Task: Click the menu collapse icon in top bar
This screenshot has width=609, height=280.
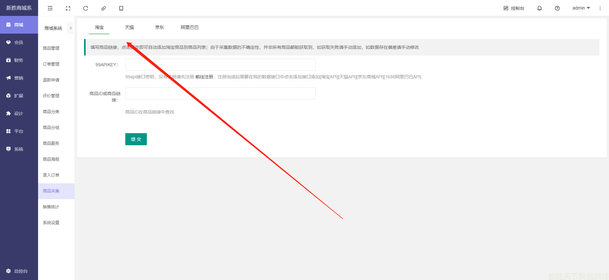Action: (50, 8)
